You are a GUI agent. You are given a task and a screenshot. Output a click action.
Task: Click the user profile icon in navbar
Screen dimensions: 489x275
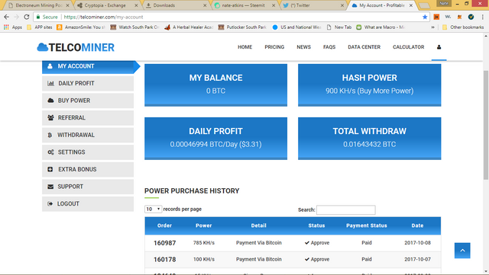click(439, 47)
